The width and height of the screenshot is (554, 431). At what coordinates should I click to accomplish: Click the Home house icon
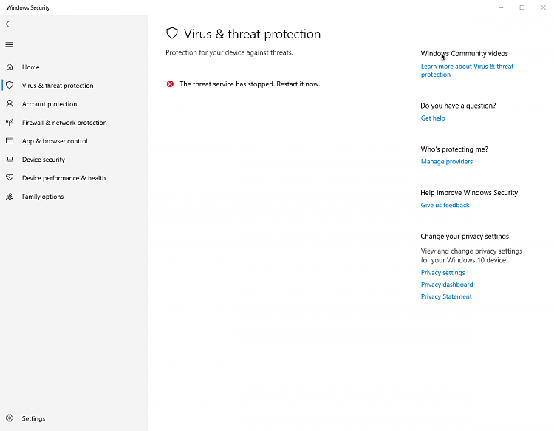point(10,67)
